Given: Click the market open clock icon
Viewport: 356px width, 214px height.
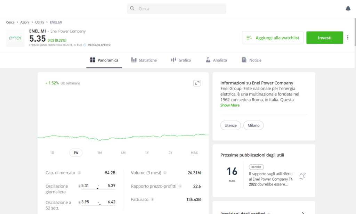Looking at the screenshot, I should click(x=85, y=45).
